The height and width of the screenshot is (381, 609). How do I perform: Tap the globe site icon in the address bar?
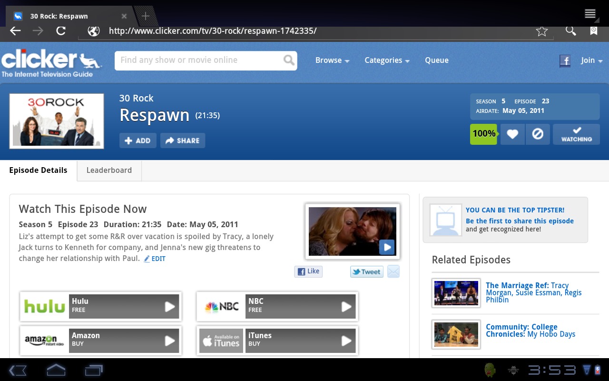[94, 31]
